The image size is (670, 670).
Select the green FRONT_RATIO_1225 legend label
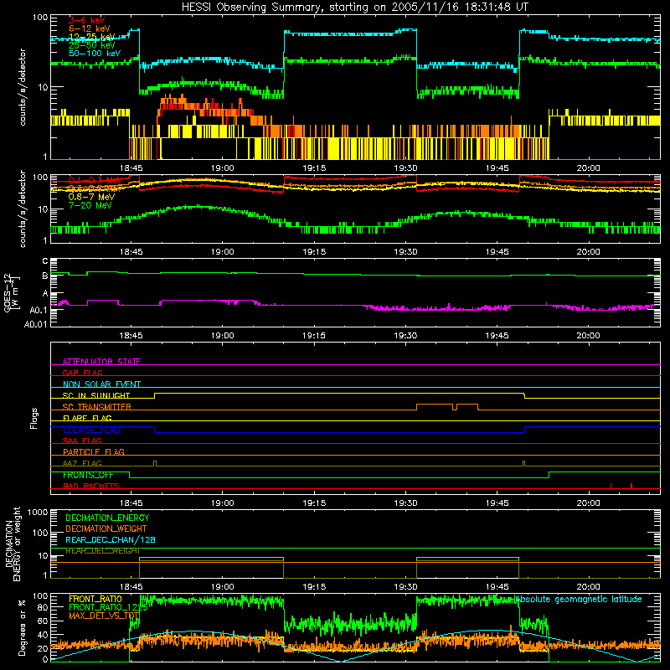pos(108,607)
